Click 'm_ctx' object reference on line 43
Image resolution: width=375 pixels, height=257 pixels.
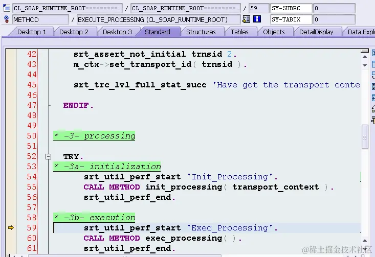tap(86, 64)
